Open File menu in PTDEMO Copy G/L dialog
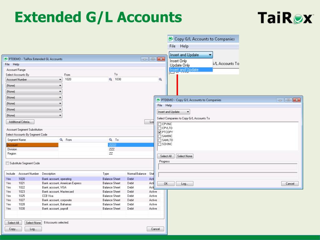Viewport: 320px width, 240px height. pos(160,105)
